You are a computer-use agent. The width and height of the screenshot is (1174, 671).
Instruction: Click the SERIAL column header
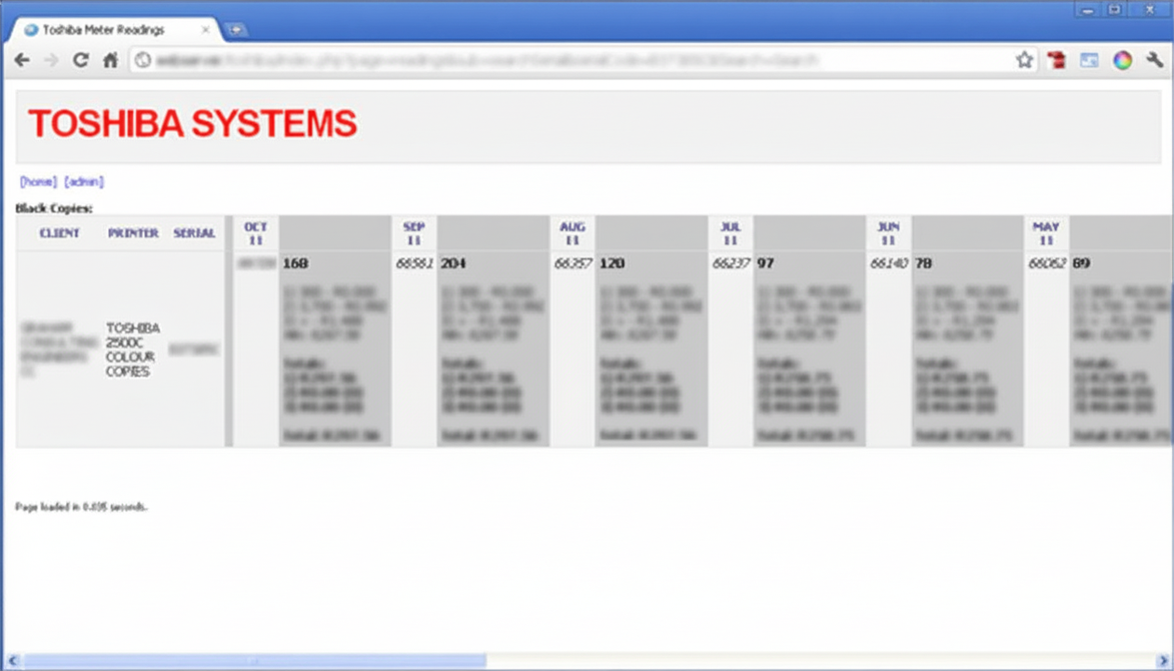pos(194,233)
